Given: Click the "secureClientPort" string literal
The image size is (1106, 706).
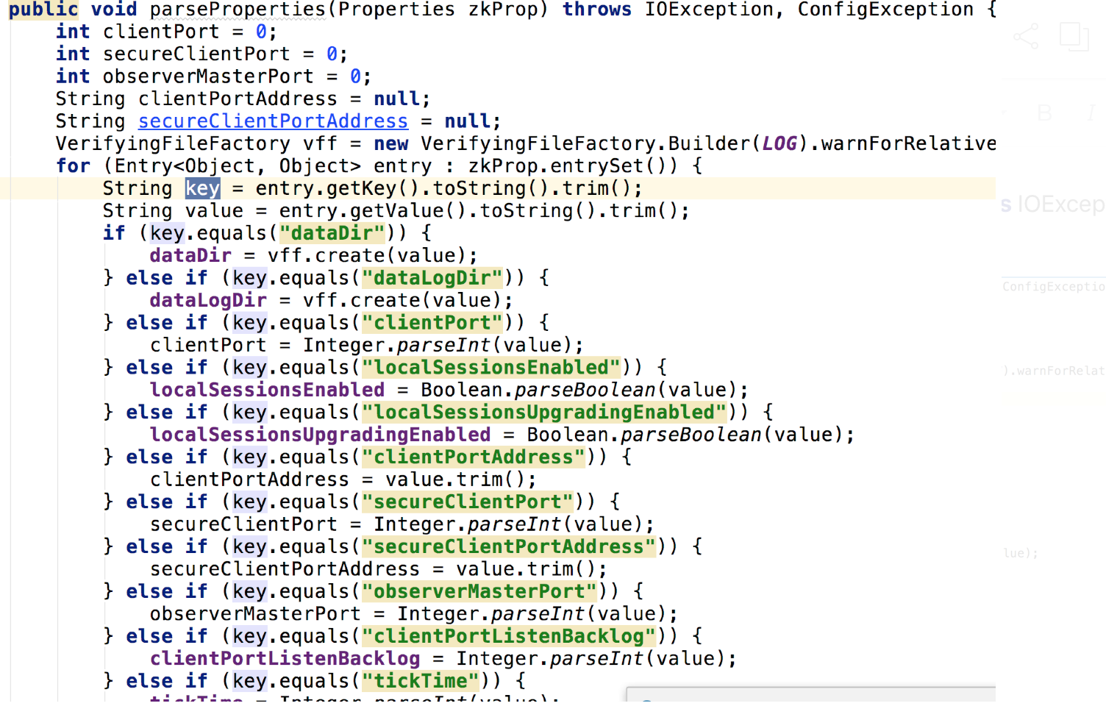Looking at the screenshot, I should 468,502.
